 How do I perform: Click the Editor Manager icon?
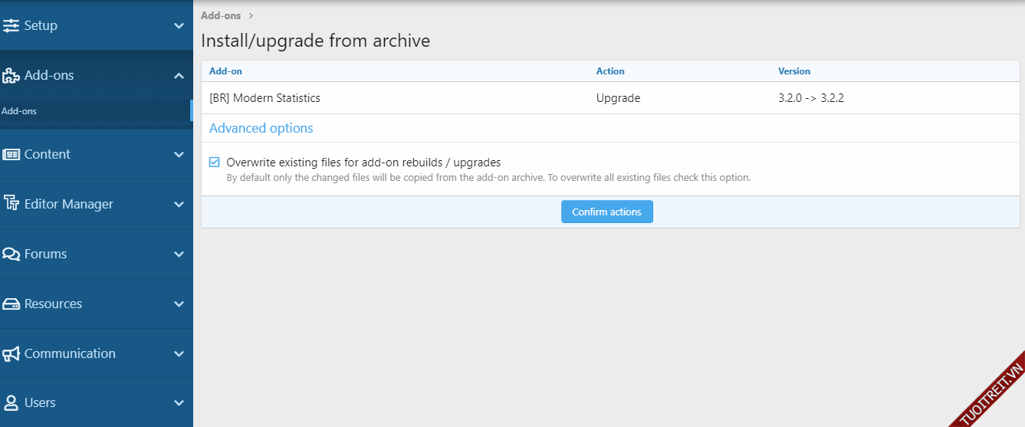tap(11, 204)
